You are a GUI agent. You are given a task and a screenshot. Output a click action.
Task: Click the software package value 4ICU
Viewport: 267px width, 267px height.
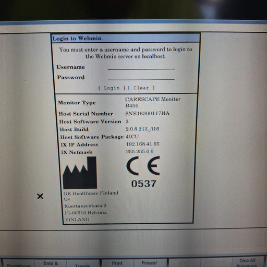(132, 137)
